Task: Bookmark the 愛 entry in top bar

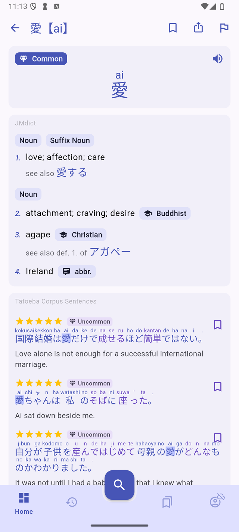Action: (x=173, y=28)
